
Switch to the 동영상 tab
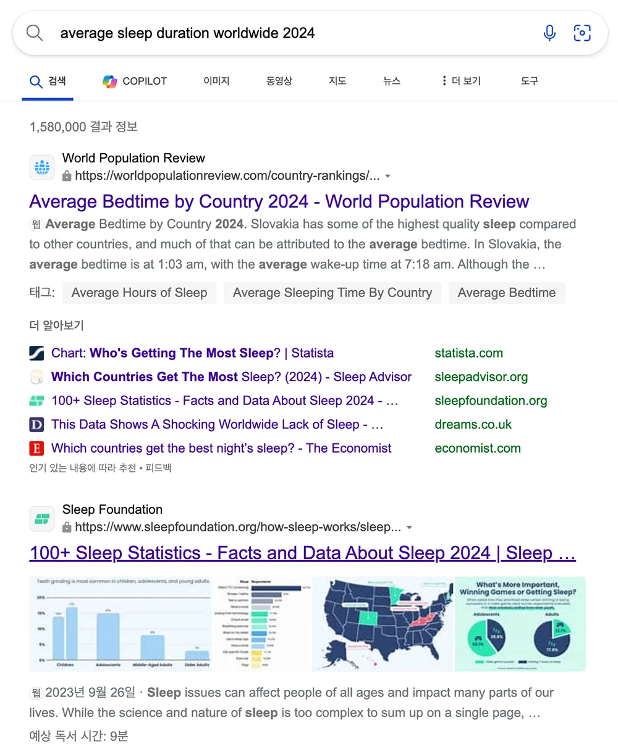pyautogui.click(x=279, y=81)
